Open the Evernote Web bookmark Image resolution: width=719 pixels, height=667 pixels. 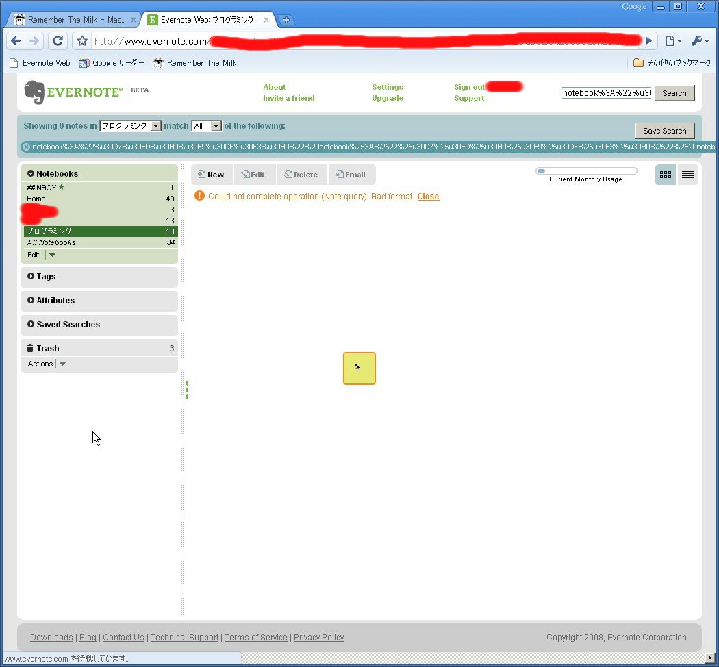tap(40, 63)
